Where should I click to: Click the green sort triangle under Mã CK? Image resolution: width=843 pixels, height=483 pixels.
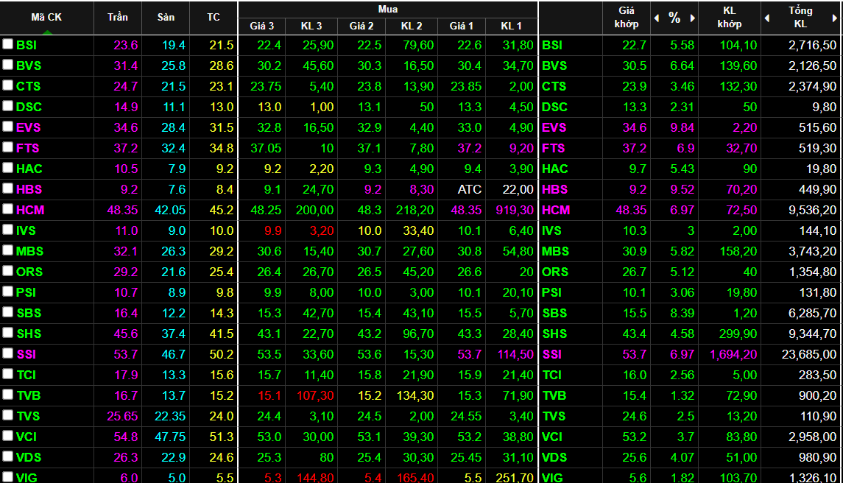[x=47, y=31]
